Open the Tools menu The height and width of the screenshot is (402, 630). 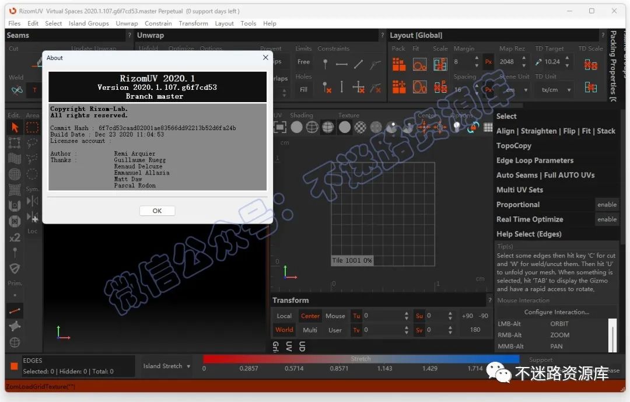(x=249, y=23)
